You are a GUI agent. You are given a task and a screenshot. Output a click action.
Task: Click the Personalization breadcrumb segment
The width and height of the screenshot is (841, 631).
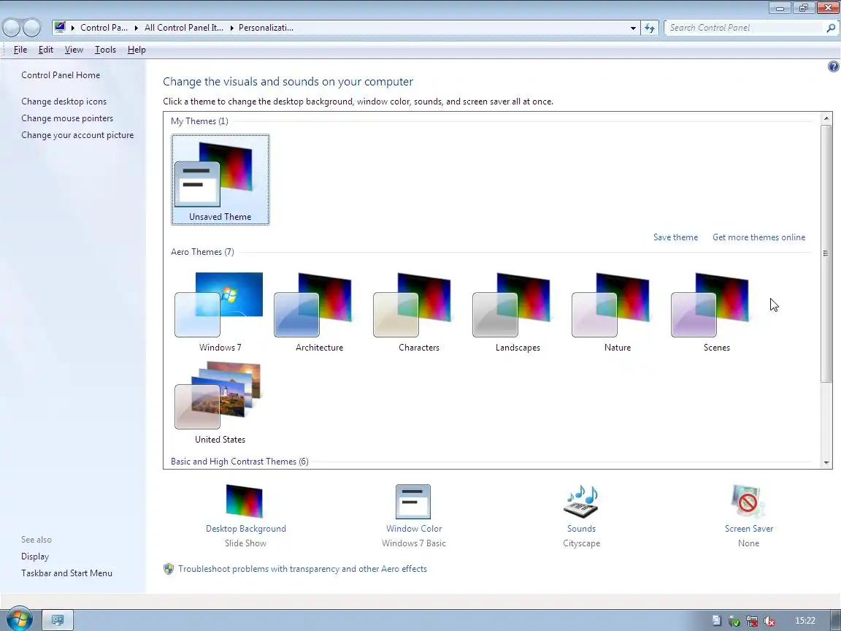point(266,28)
